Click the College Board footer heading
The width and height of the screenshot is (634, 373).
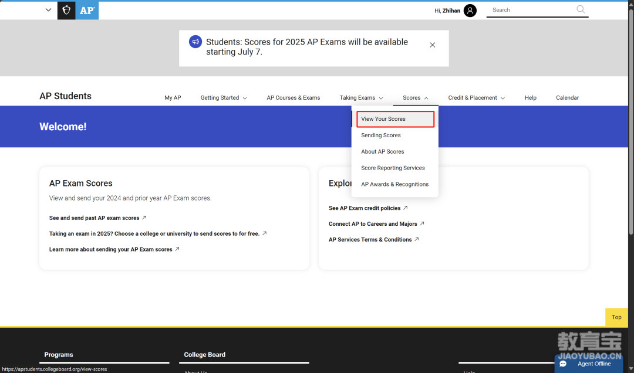point(205,355)
